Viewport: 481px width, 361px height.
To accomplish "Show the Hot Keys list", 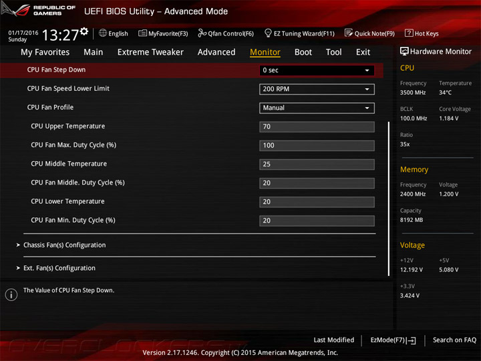I will pos(422,33).
